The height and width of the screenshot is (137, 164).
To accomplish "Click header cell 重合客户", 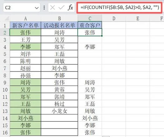I will point(90,25).
